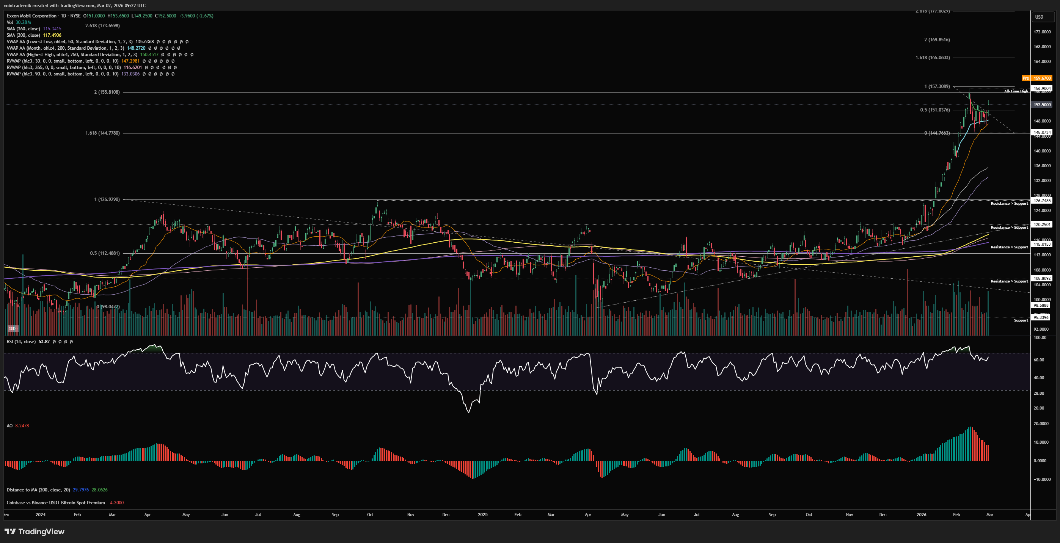This screenshot has height=543, width=1060.
Task: Select the SMA (360, close) indicator legend
Action: [x=23, y=29]
